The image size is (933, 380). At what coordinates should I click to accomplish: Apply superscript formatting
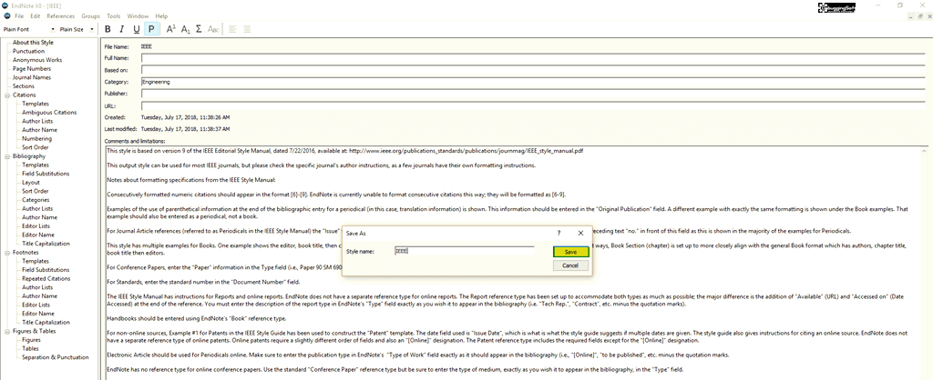(170, 28)
